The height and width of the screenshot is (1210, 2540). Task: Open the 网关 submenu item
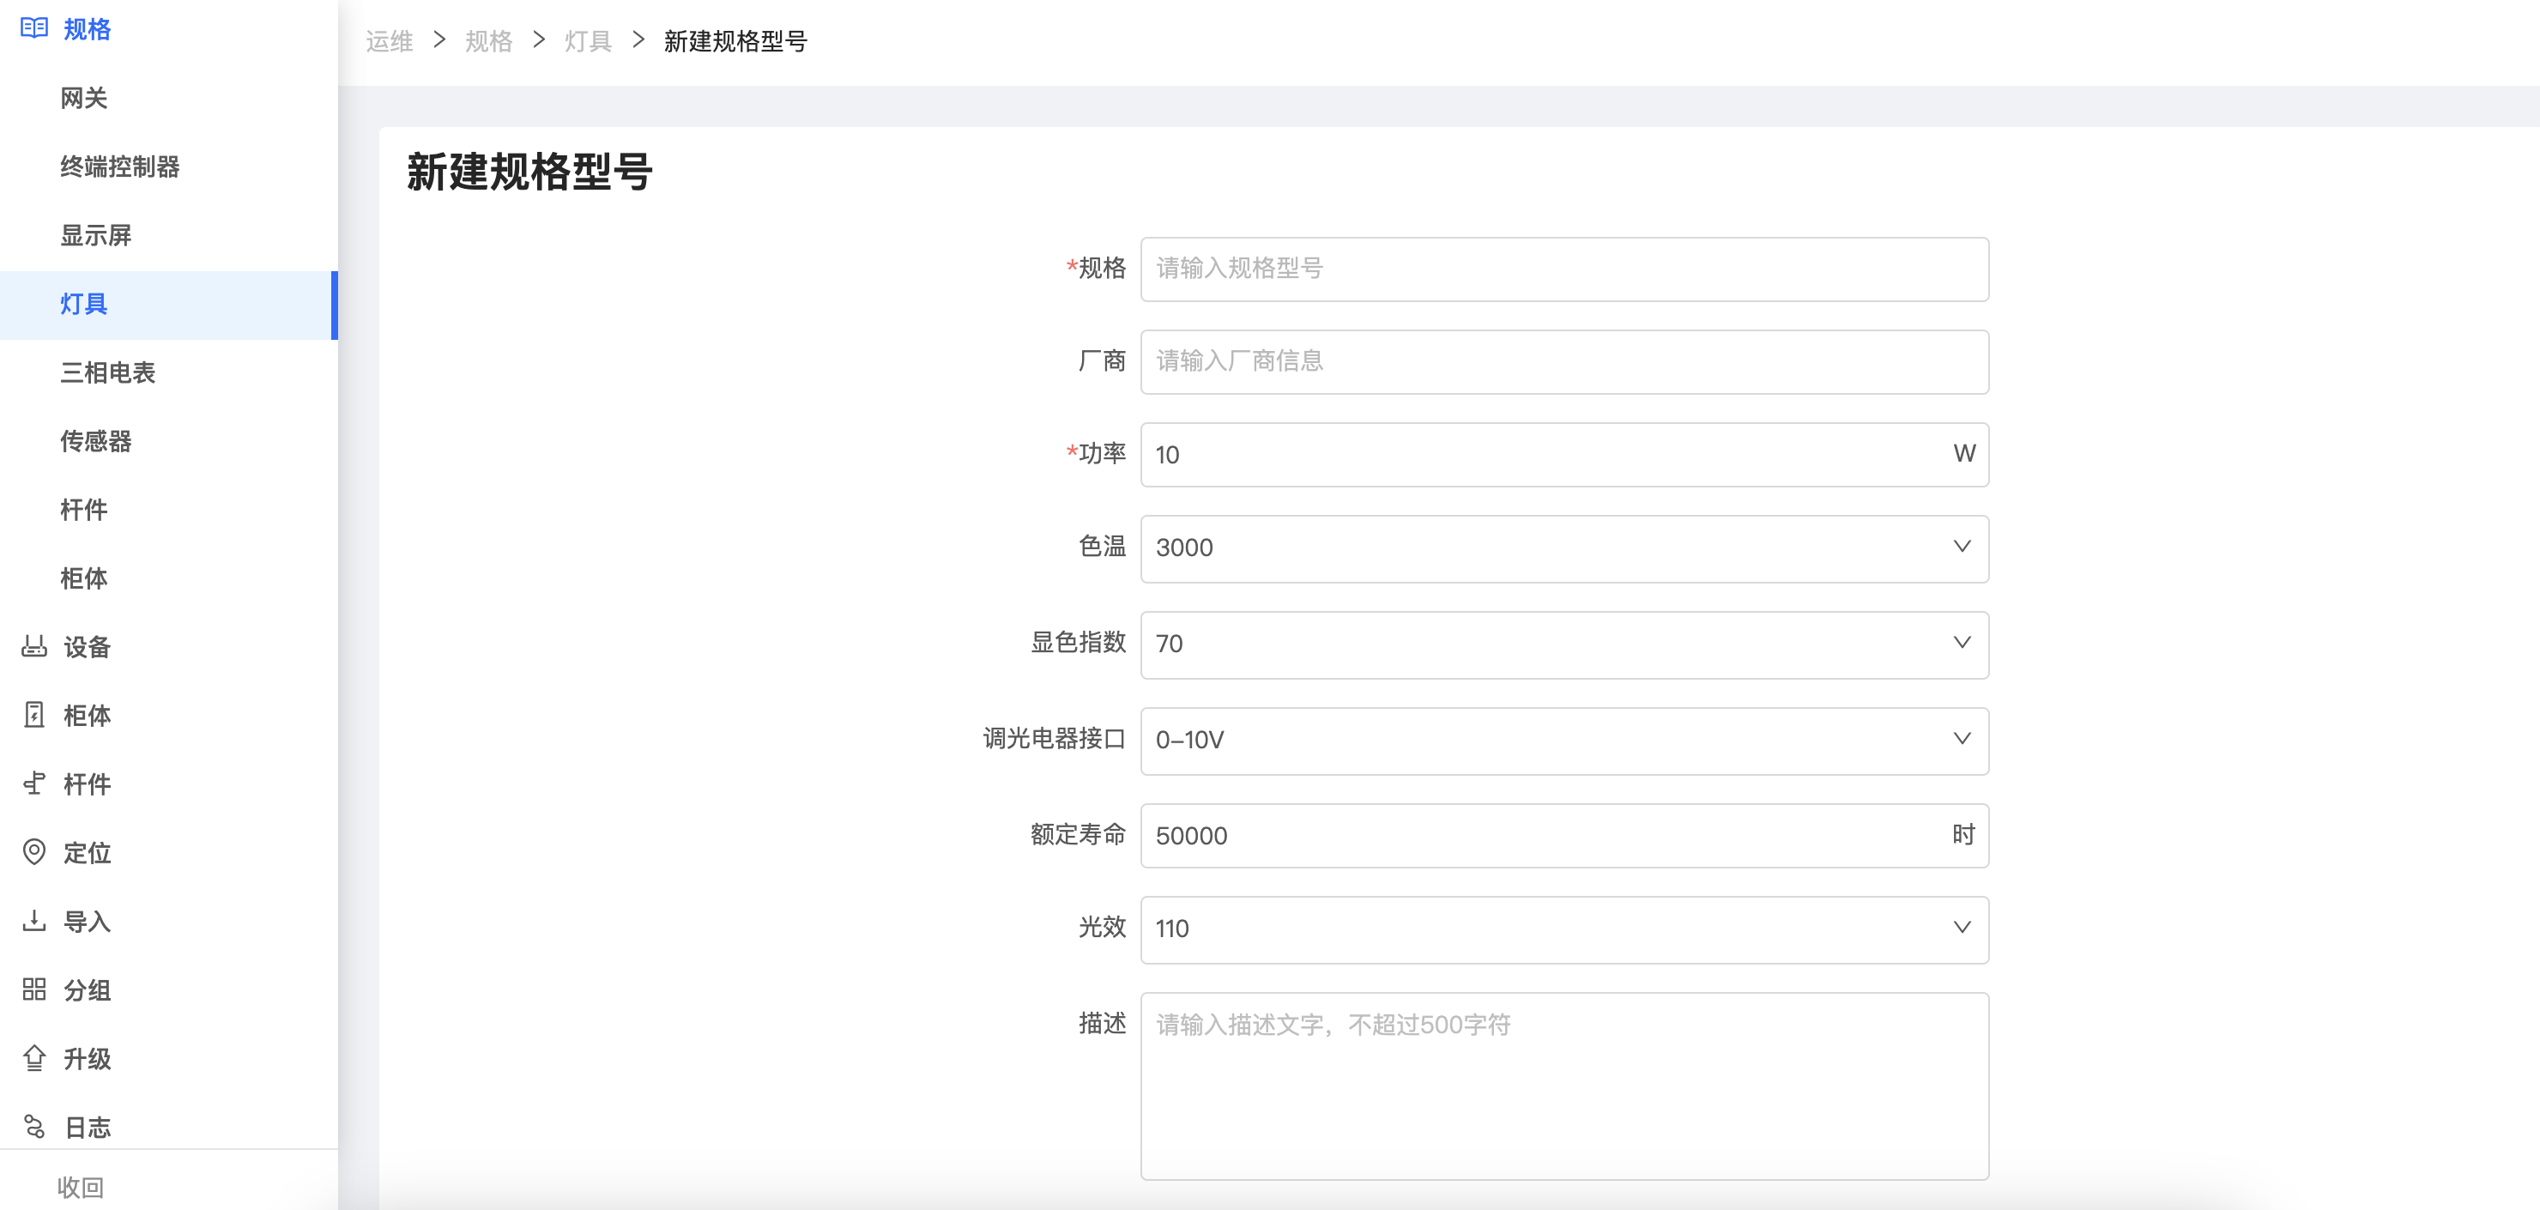click(84, 98)
